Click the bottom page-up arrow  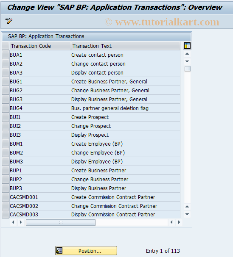187,207
